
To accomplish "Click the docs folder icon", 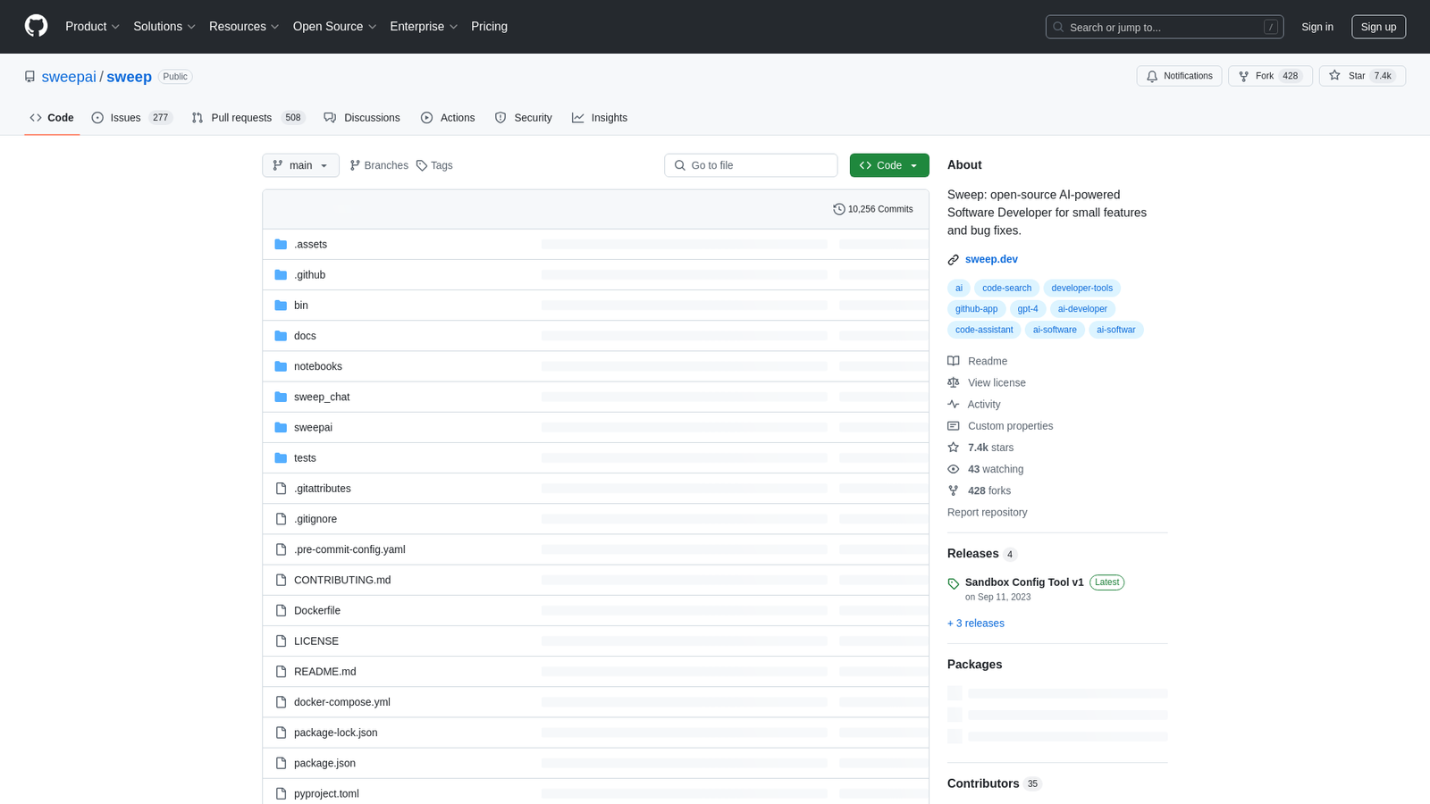I will tap(281, 335).
